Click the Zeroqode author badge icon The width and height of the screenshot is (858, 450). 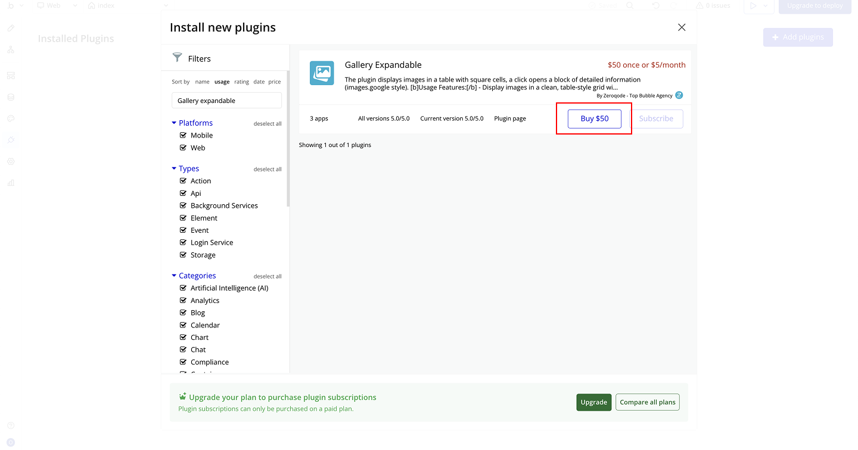coord(679,95)
